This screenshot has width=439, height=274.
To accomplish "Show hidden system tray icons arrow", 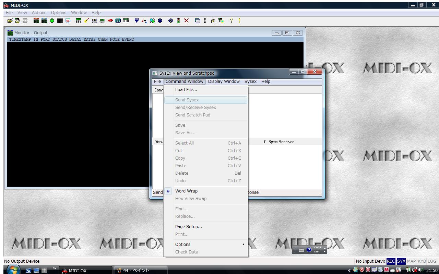I will click(x=349, y=271).
